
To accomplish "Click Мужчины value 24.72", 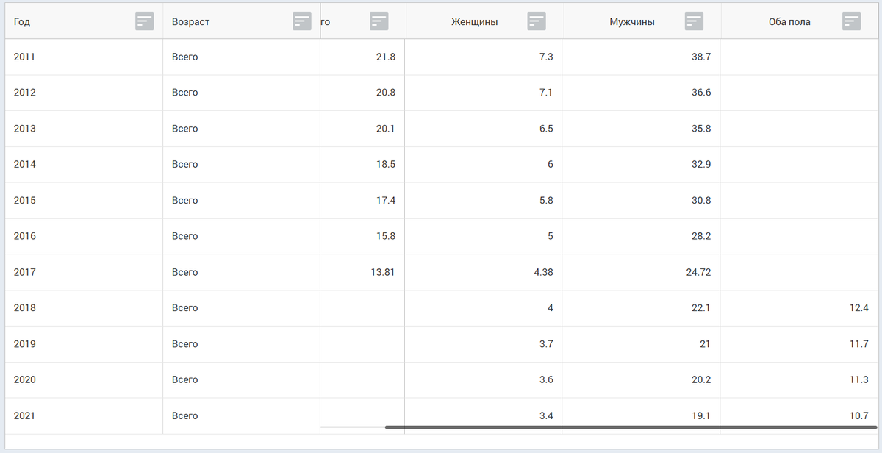I will pos(698,272).
